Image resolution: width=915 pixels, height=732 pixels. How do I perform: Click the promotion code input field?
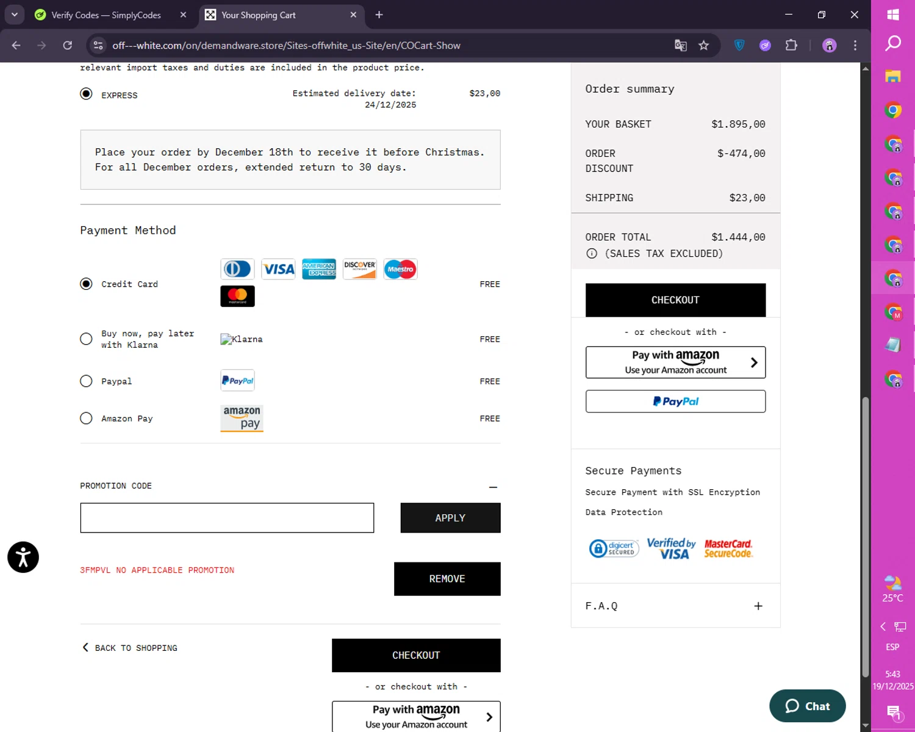pyautogui.click(x=227, y=518)
